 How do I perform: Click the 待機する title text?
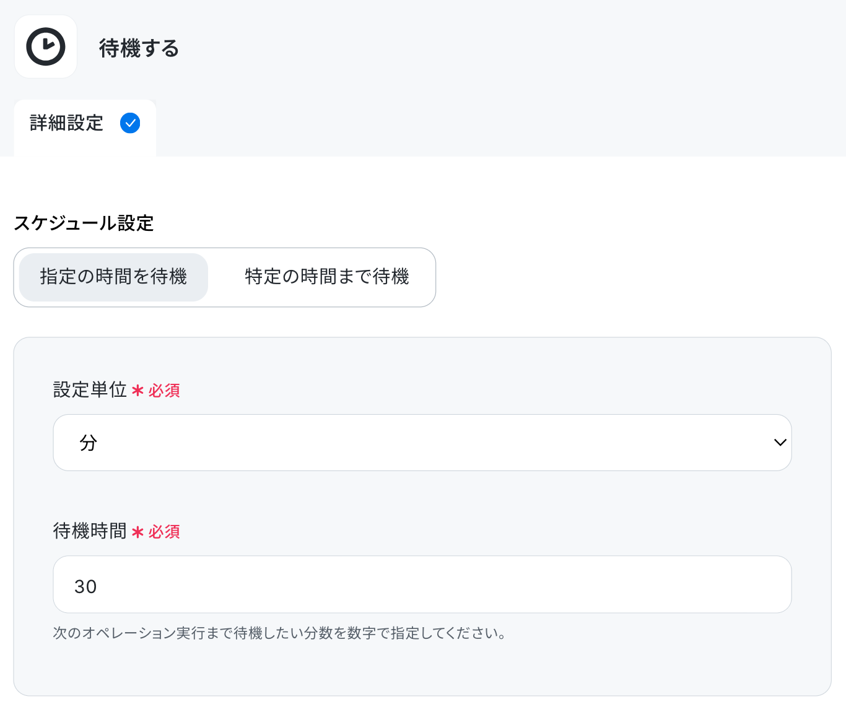(139, 48)
